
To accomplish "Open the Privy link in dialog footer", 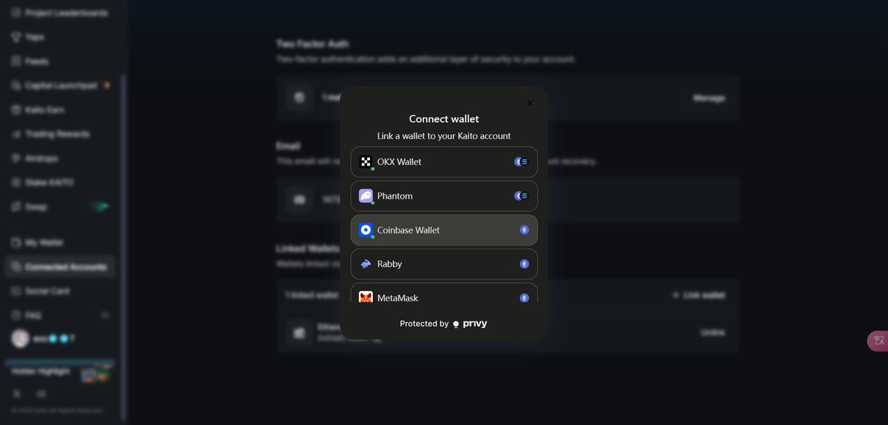I will 470,324.
